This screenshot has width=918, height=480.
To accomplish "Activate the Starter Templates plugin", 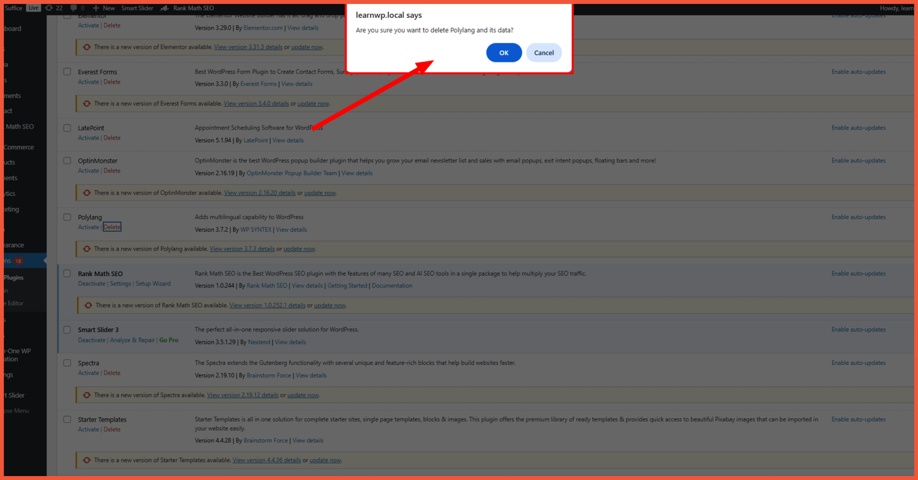I will pos(88,430).
